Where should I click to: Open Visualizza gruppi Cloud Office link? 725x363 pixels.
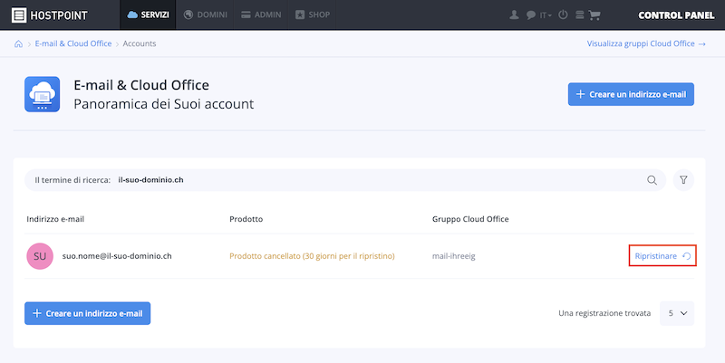pyautogui.click(x=646, y=43)
